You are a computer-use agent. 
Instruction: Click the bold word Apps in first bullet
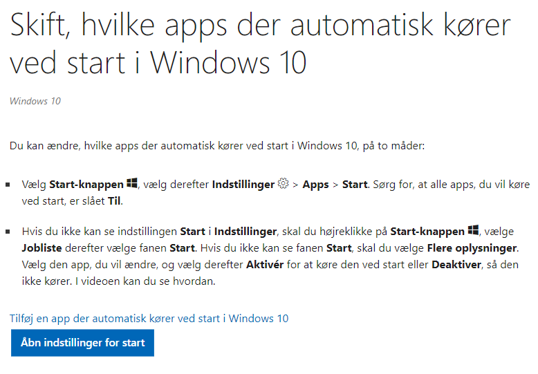pyautogui.click(x=315, y=185)
